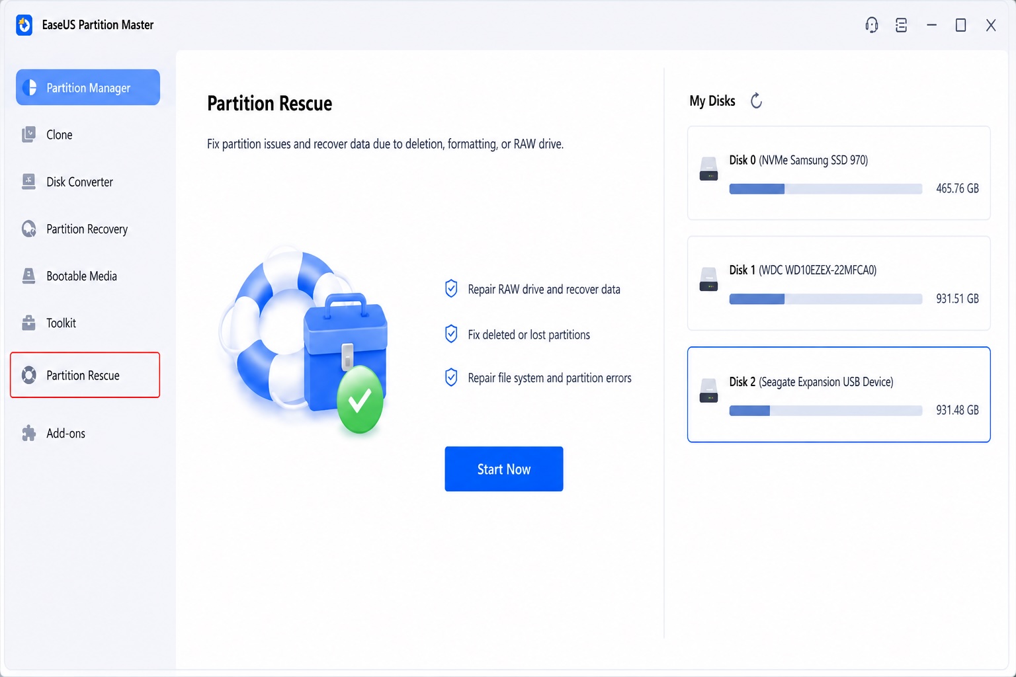Open the Partition Manager tab

(88, 87)
